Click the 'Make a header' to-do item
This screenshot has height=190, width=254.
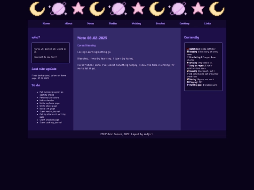pos(47,100)
